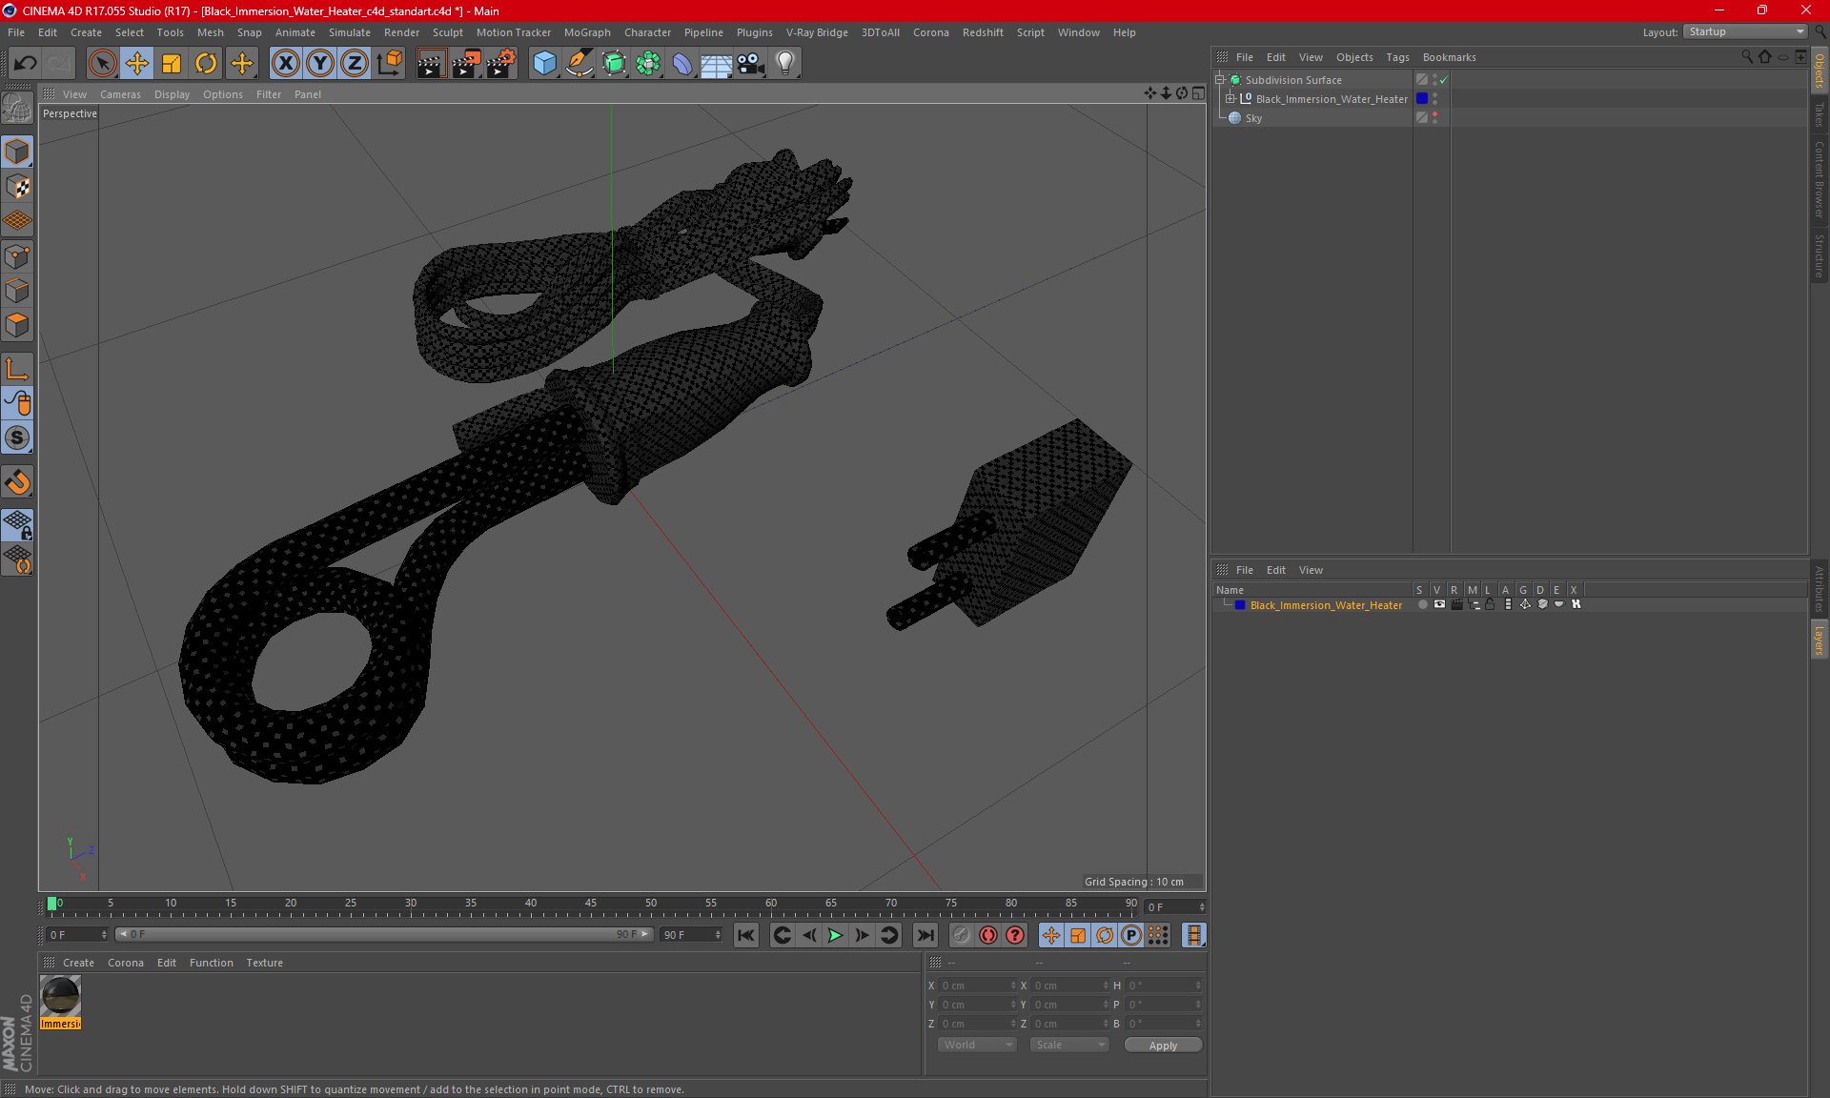Click the Render to Picture Viewer icon
This screenshot has height=1098, width=1830.
(x=466, y=64)
